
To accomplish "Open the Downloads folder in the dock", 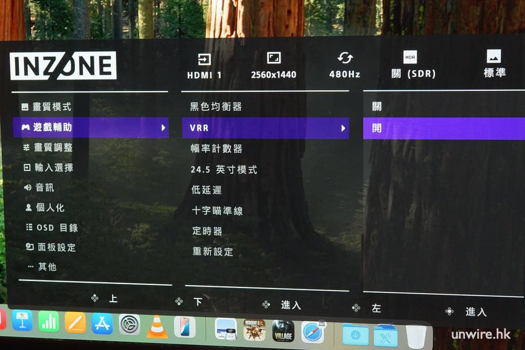I will click(x=355, y=335).
